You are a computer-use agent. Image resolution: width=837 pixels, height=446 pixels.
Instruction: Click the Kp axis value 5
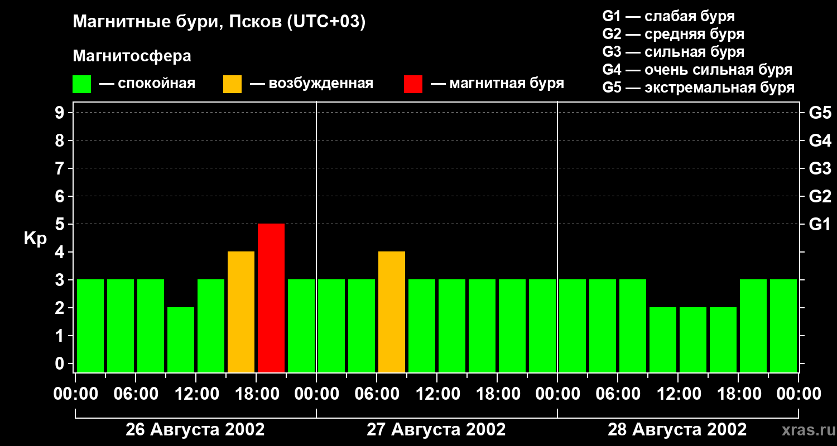[60, 224]
